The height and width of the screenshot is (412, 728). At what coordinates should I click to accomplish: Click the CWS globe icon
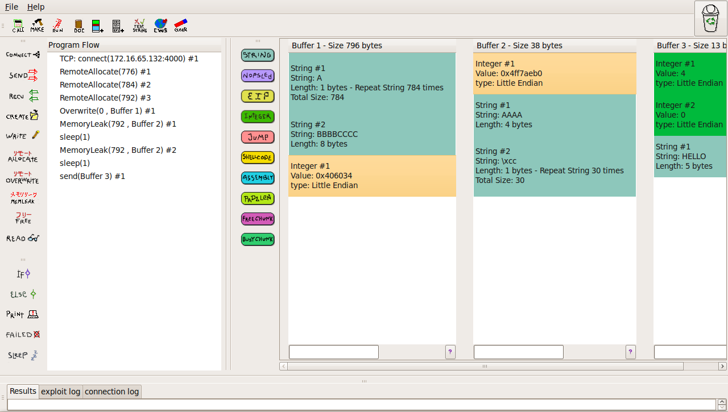coord(160,26)
